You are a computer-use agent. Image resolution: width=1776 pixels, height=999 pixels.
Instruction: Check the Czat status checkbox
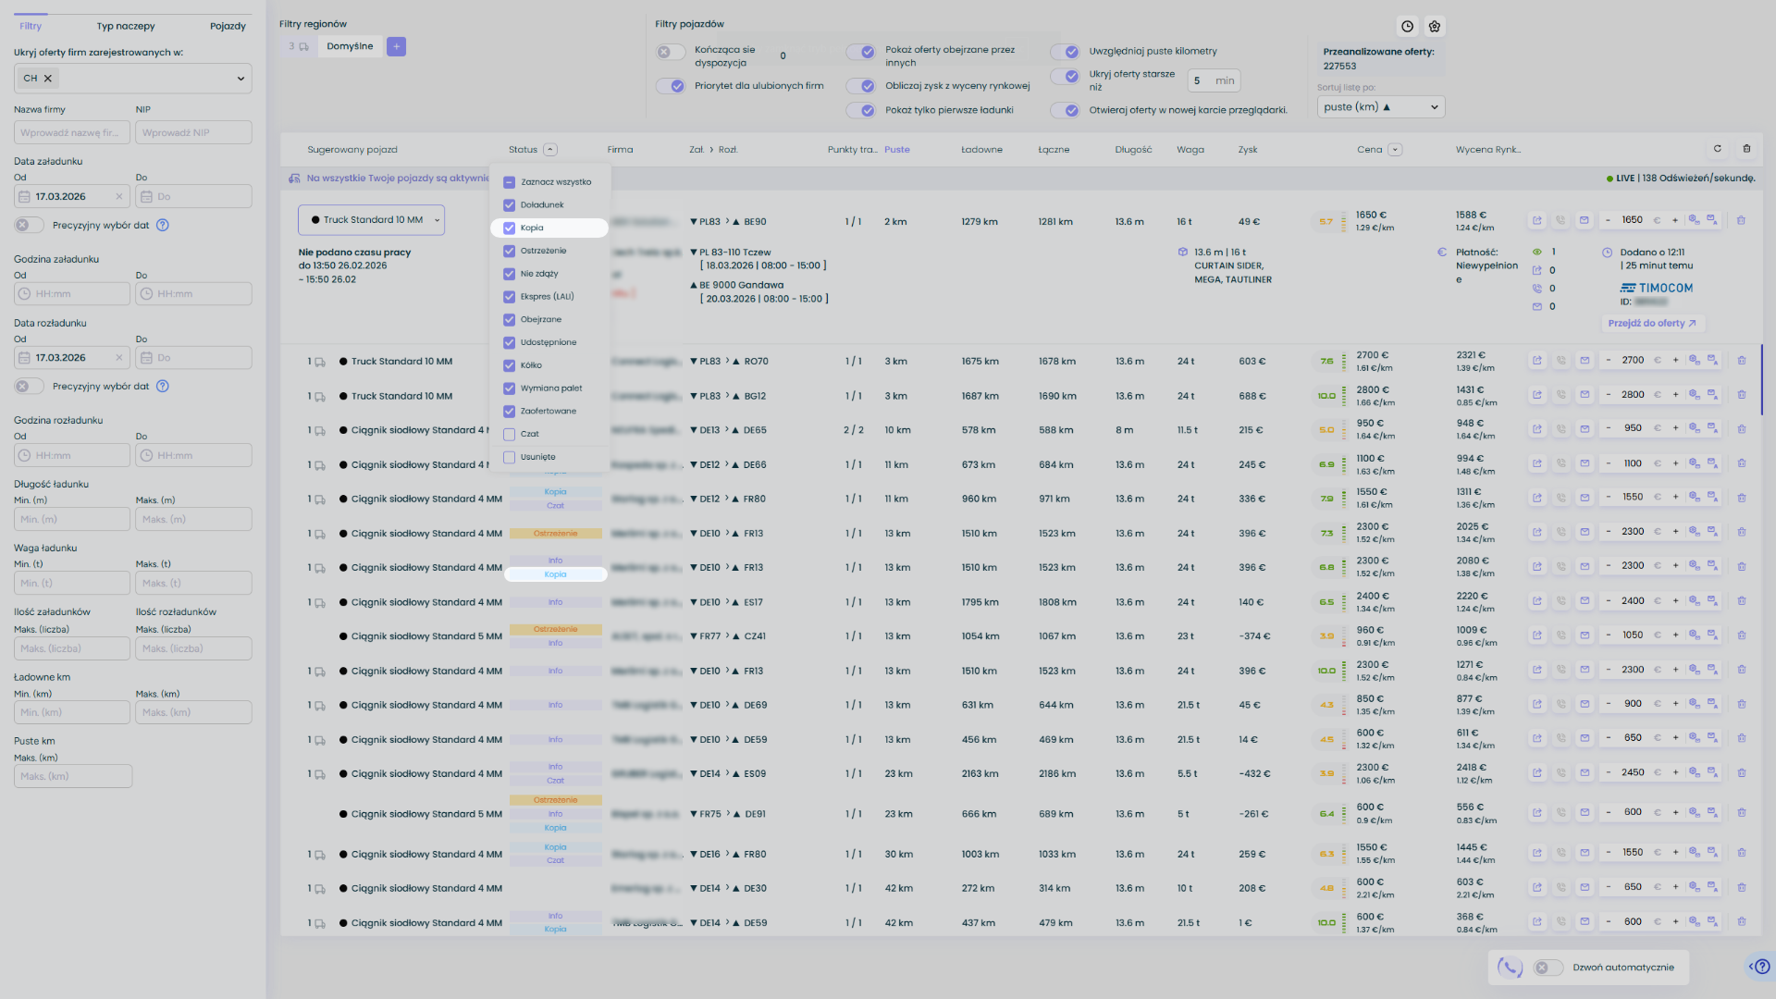[509, 434]
